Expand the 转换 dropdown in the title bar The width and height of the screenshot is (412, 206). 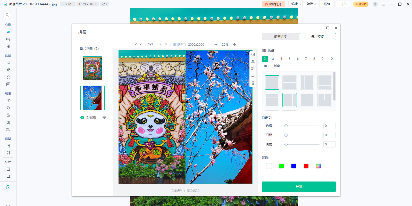coord(311,4)
